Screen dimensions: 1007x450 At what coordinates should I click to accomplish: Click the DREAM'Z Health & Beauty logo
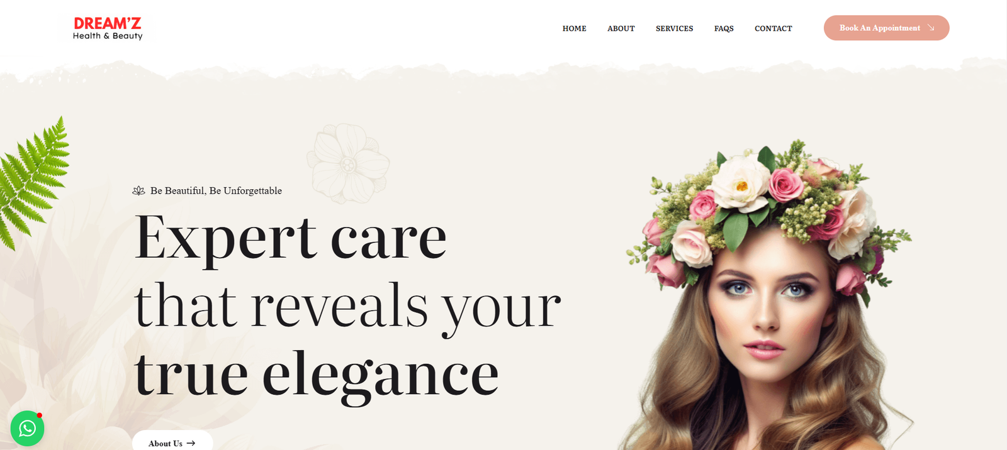pyautogui.click(x=108, y=28)
